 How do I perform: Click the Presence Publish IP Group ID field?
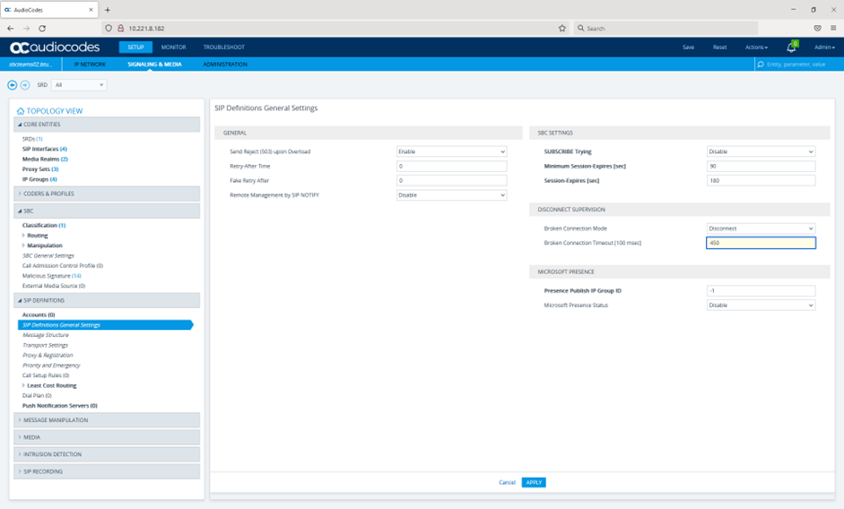tap(761, 290)
